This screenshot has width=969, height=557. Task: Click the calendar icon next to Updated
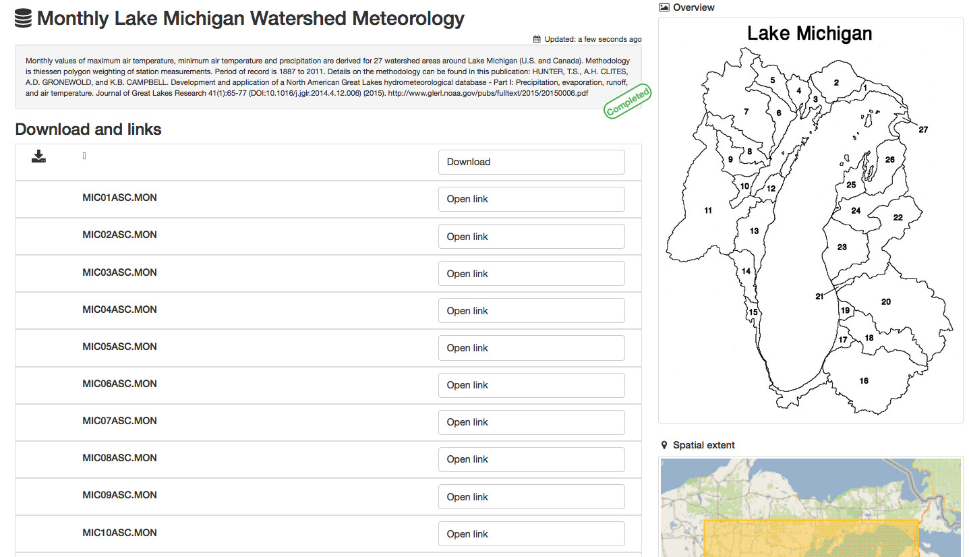[537, 39]
